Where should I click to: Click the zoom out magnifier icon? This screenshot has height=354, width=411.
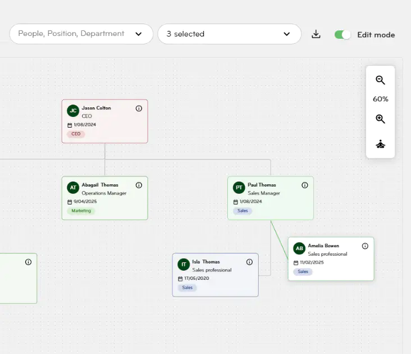coord(380,80)
